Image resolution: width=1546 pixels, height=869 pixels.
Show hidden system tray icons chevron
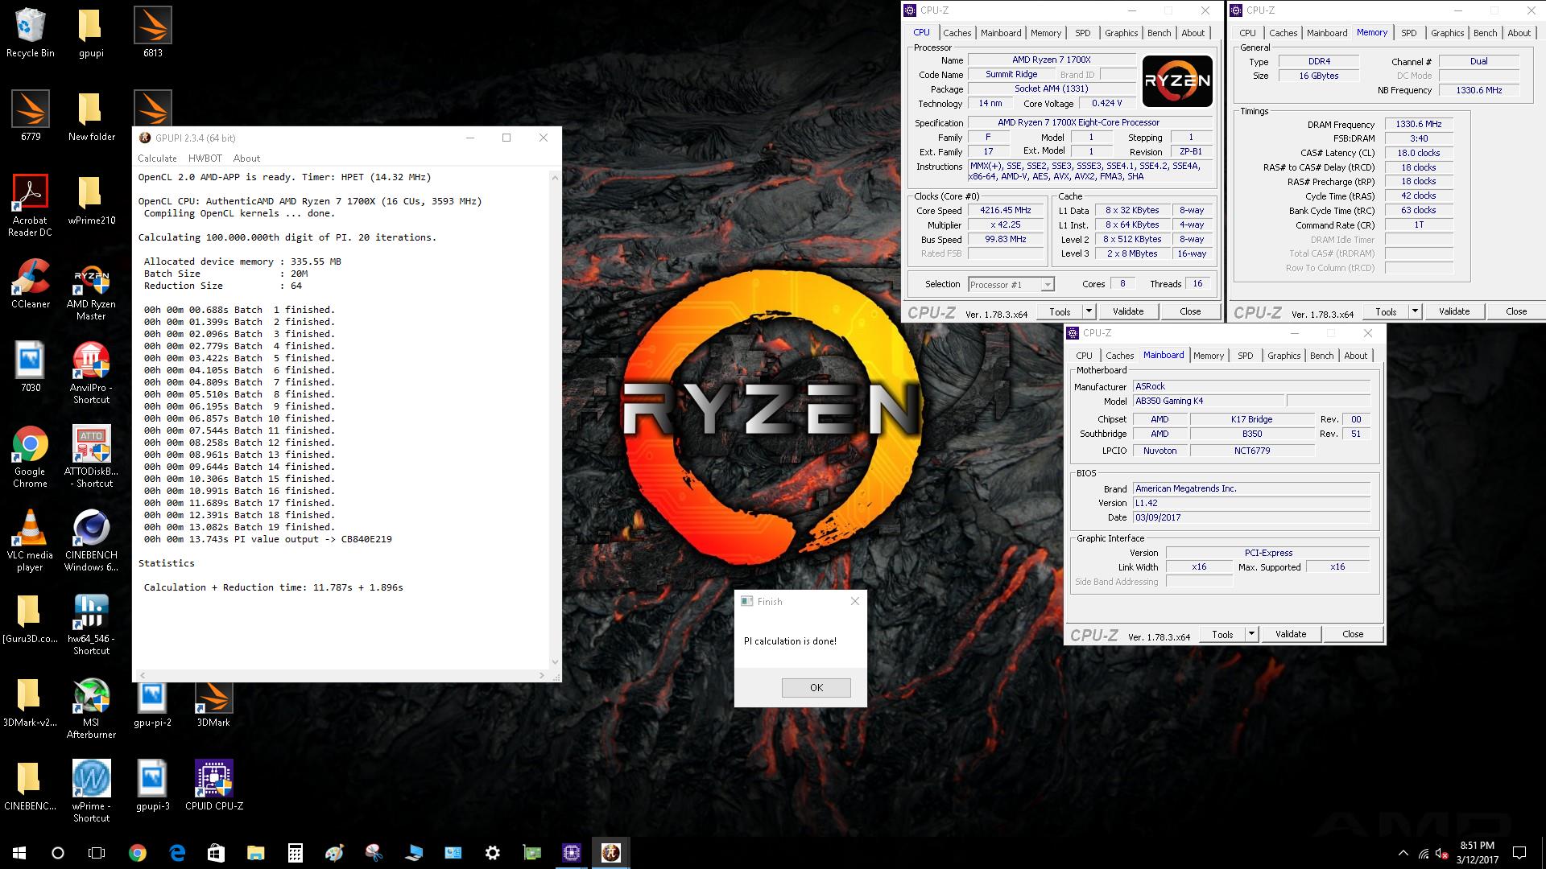(1403, 853)
